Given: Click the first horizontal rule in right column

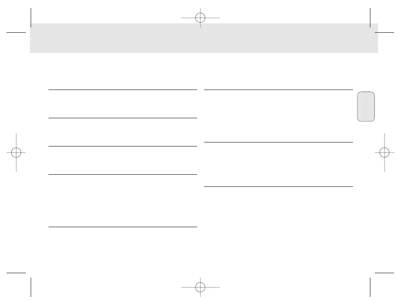Looking at the screenshot, I should point(278,90).
